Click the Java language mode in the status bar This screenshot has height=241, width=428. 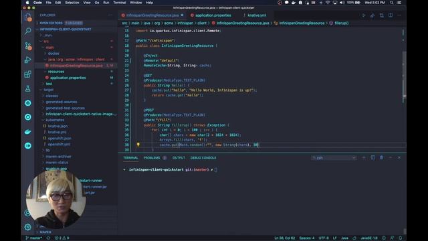(345, 238)
